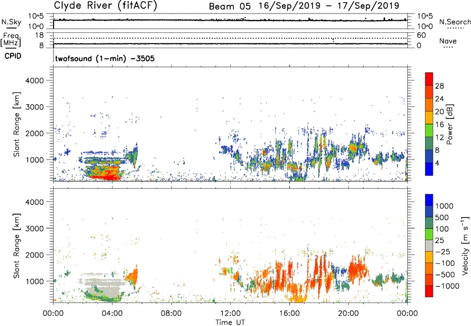This screenshot has height=326, width=471.
Task: Click the "12:00" time tick label
Action: click(x=230, y=314)
